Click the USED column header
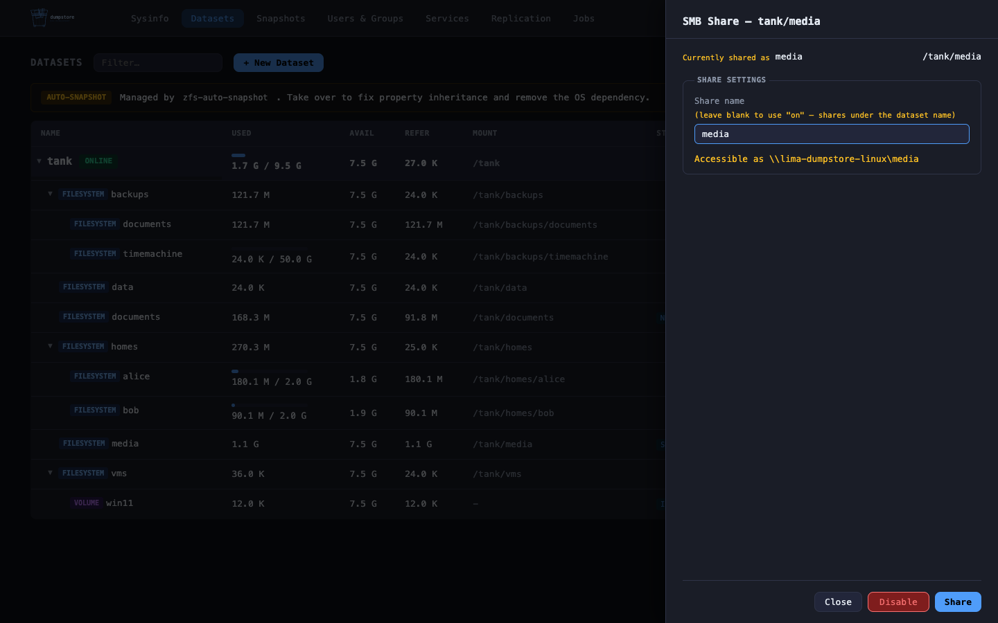This screenshot has height=623, width=998. click(241, 134)
